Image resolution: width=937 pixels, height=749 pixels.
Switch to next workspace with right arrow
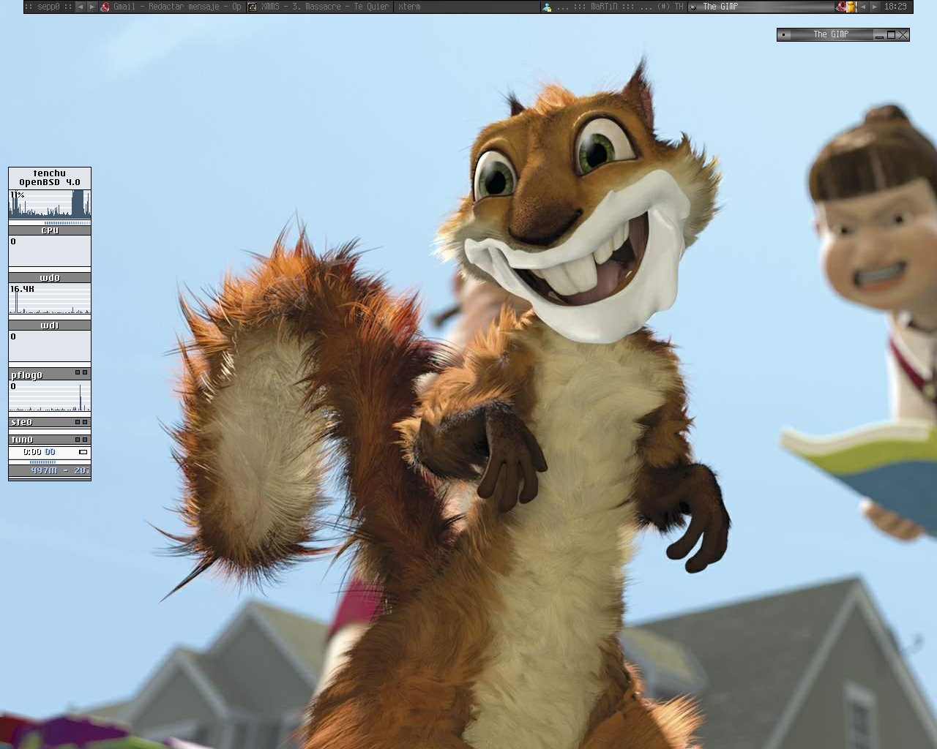pyautogui.click(x=92, y=7)
